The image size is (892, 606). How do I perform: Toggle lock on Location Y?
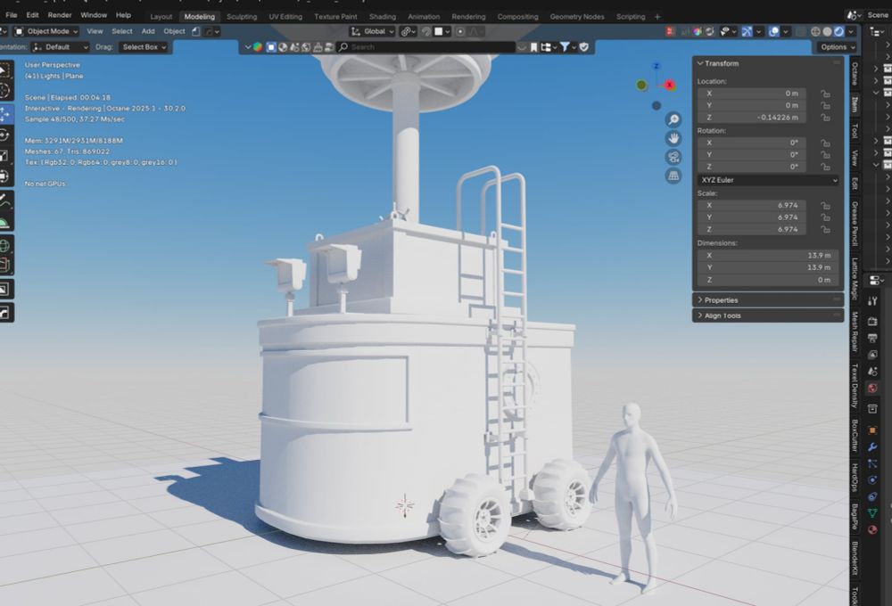click(825, 105)
